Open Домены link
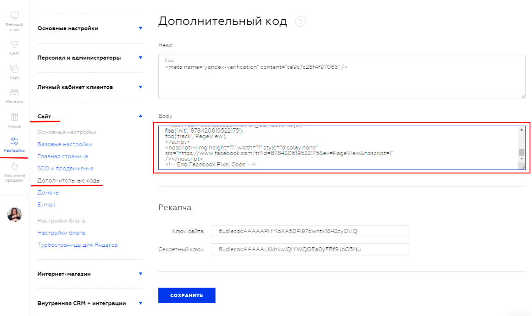Screen dimensions: 532x316 click(x=49, y=193)
